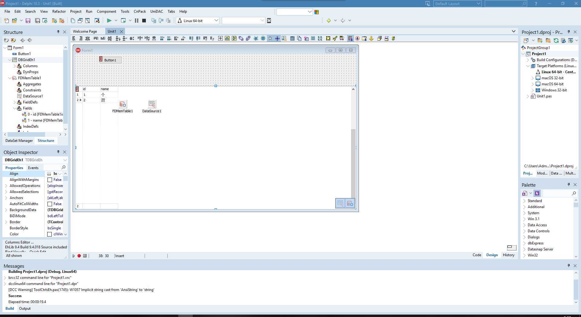Switch to the Events tab in Object Inspector
This screenshot has width=581, height=317.
[33, 168]
